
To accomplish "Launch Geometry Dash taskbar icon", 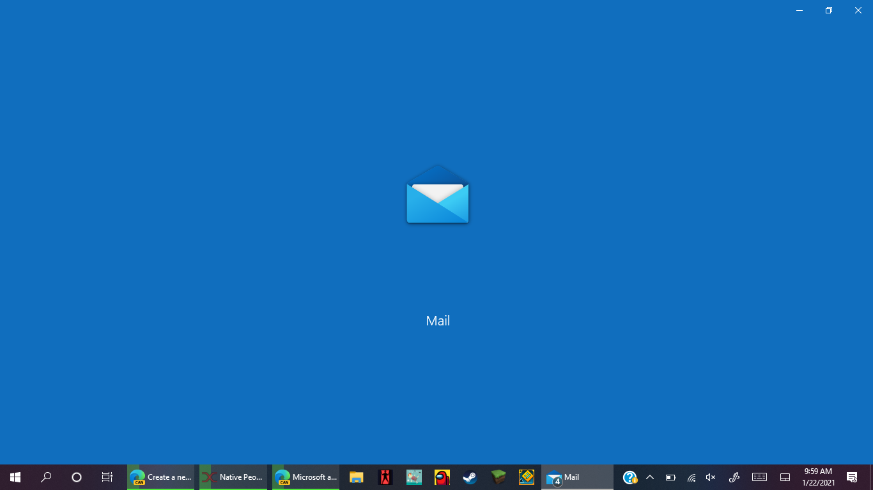I will pyautogui.click(x=527, y=477).
